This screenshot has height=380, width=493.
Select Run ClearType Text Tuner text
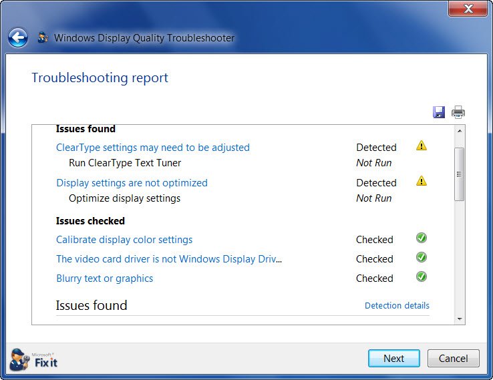(x=125, y=163)
